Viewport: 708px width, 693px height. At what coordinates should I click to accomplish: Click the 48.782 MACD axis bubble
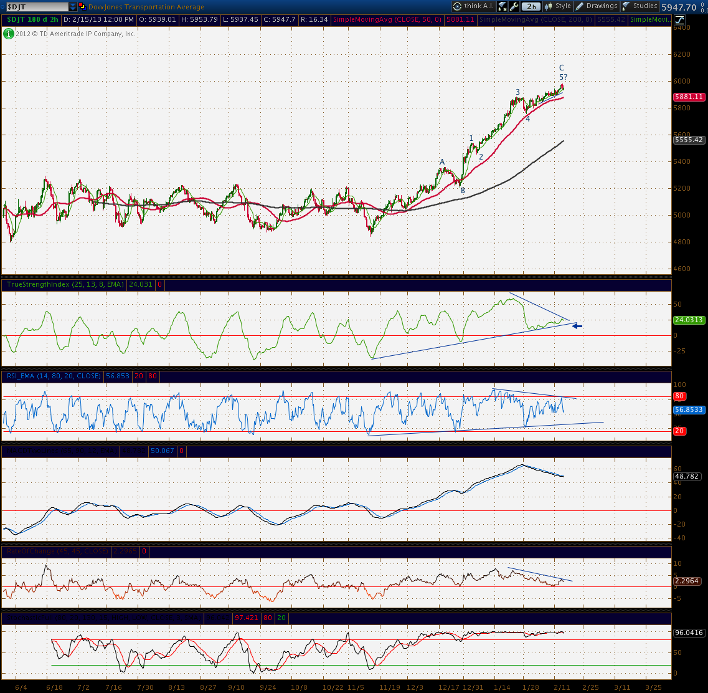687,477
